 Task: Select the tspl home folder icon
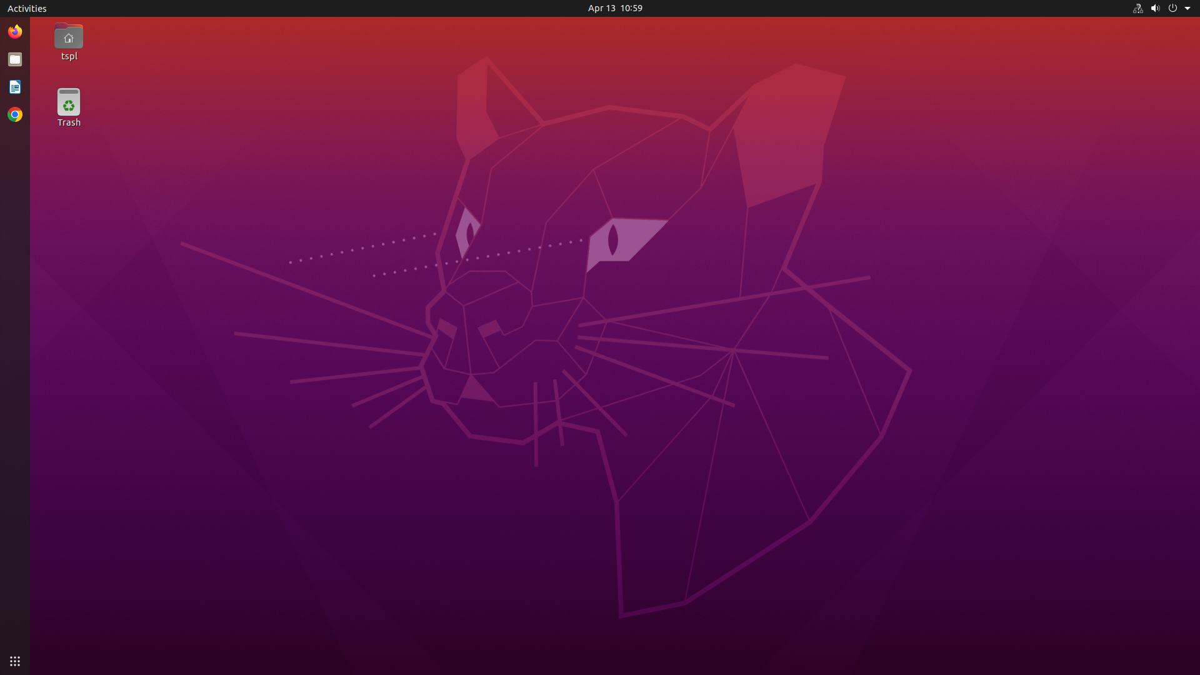(x=69, y=36)
